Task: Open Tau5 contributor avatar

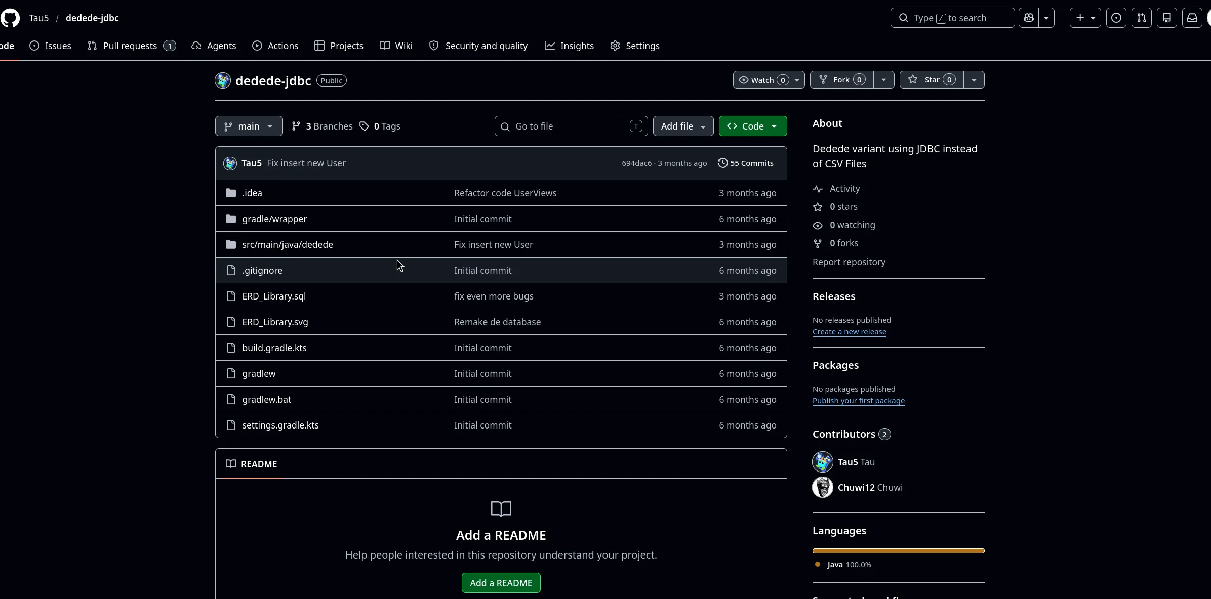Action: (823, 462)
